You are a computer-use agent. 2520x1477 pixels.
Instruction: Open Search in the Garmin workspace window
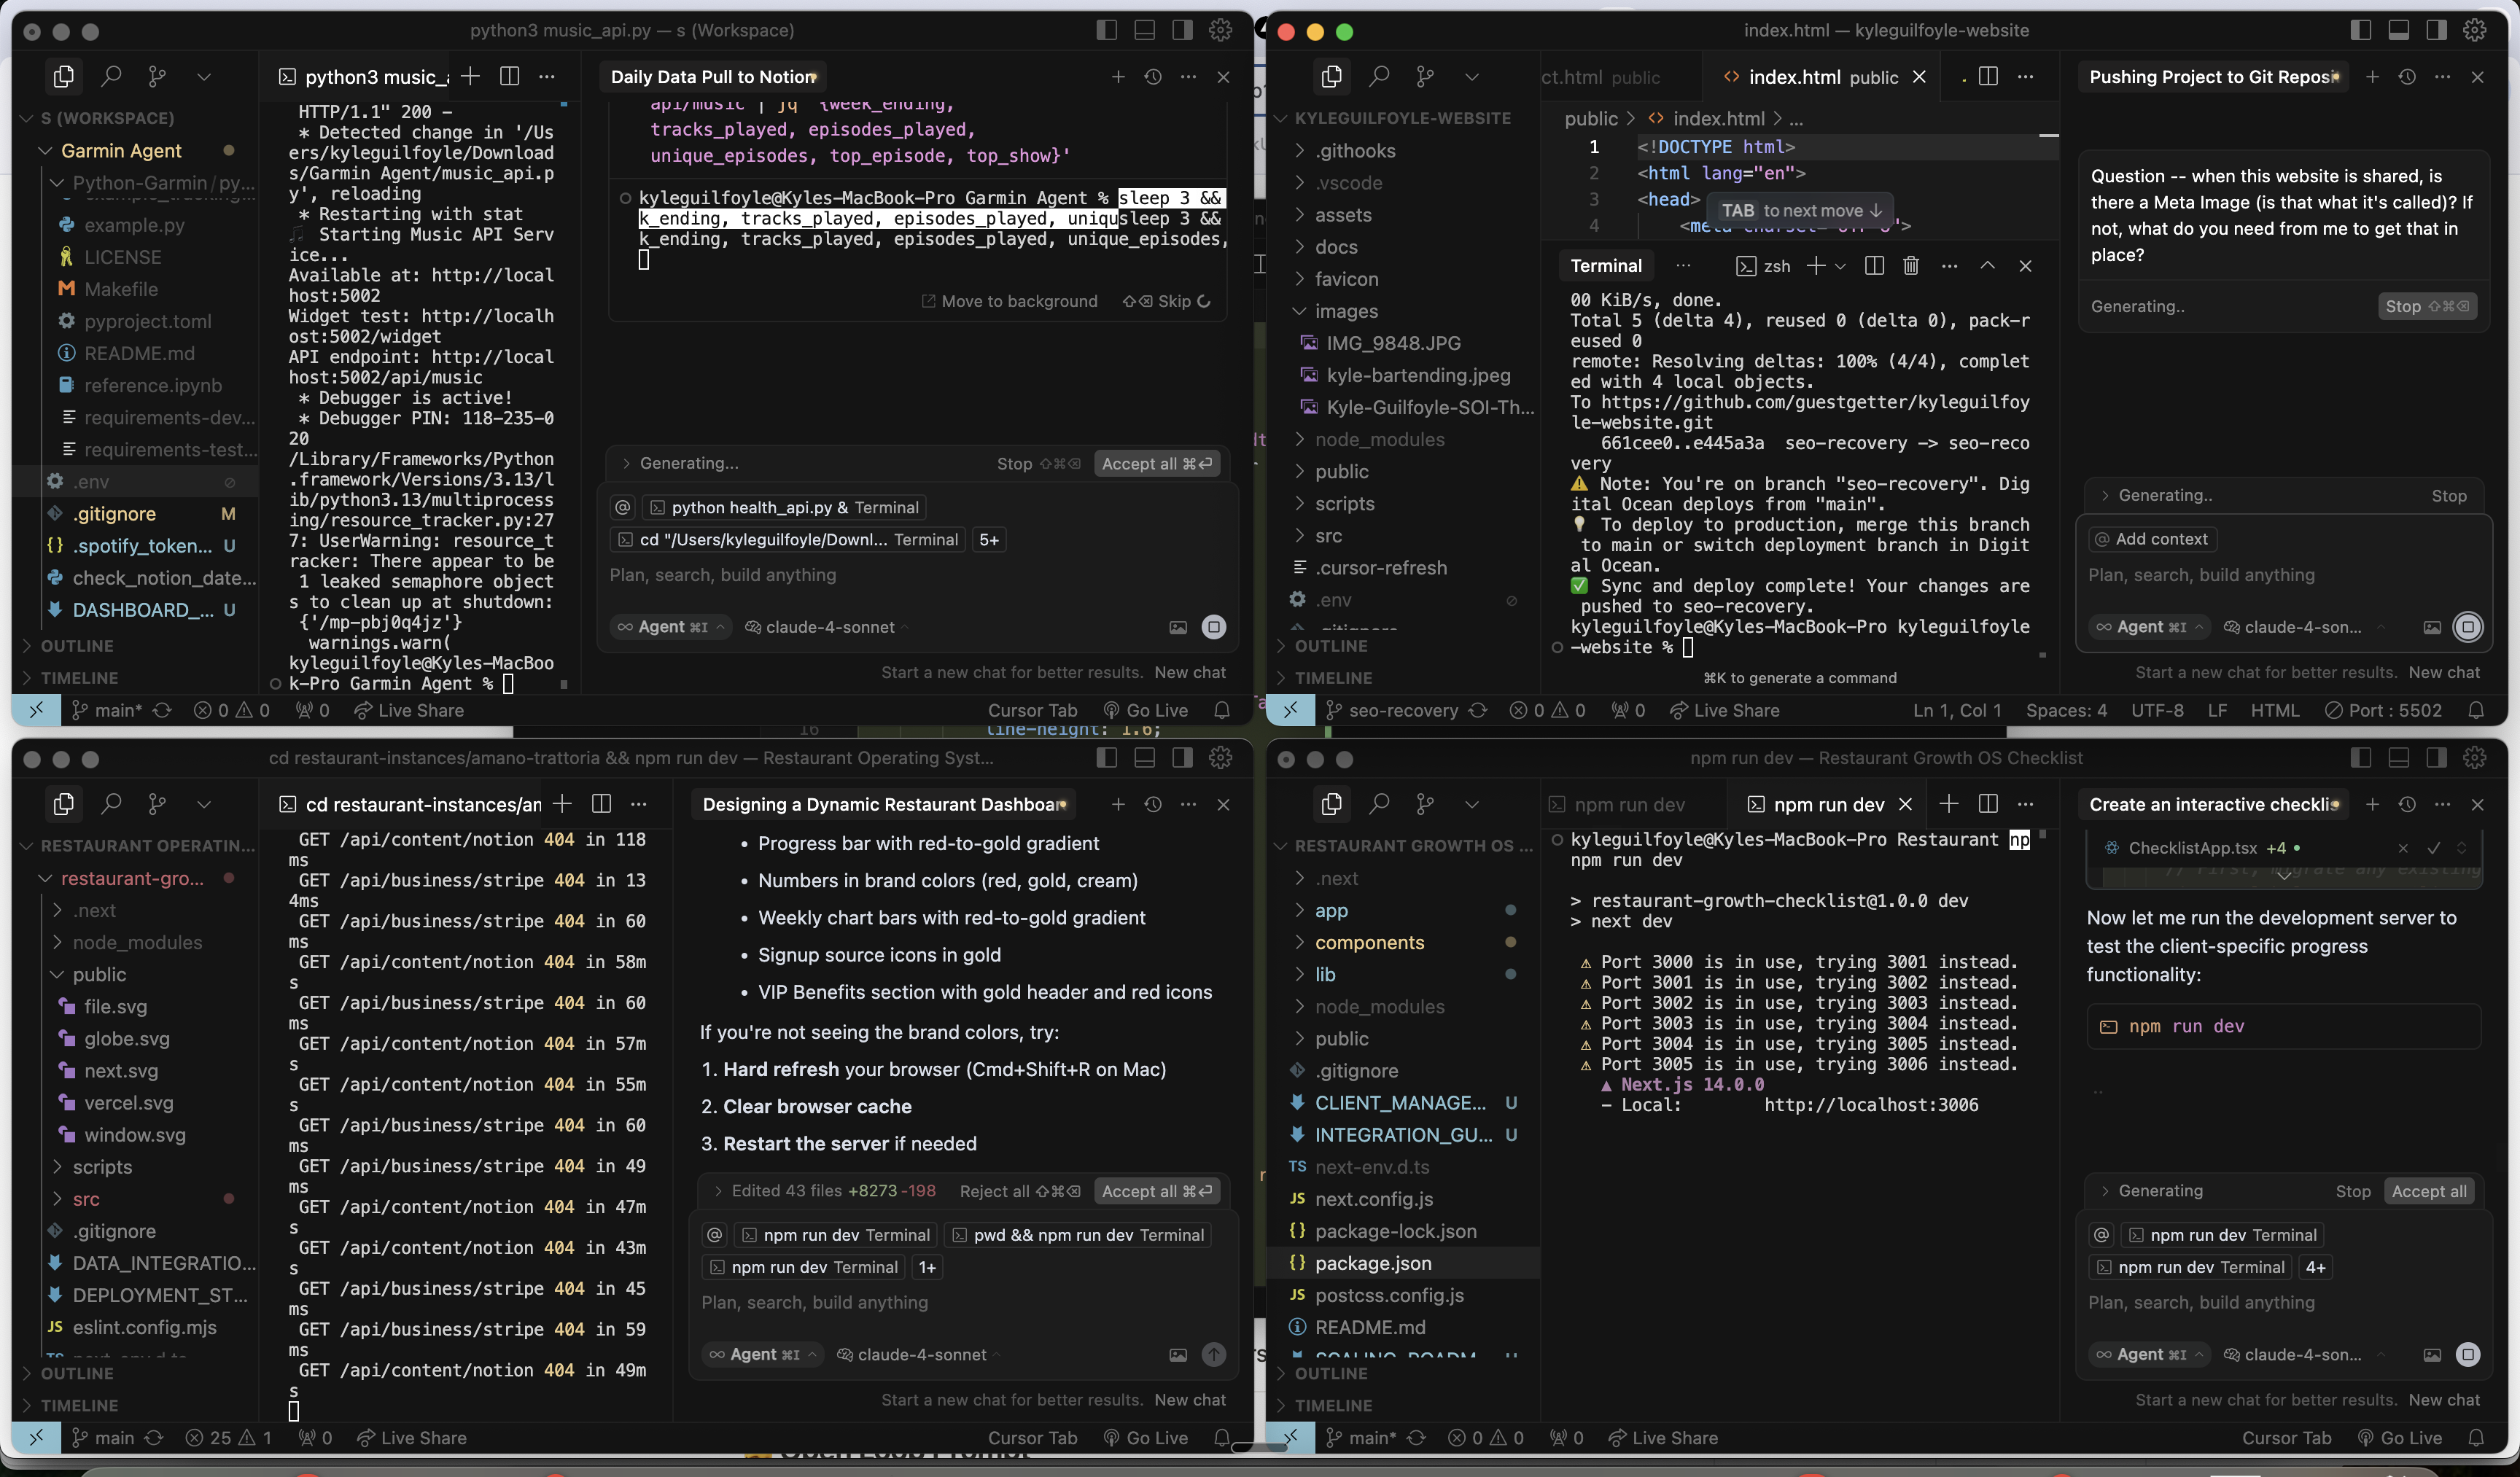[x=111, y=76]
